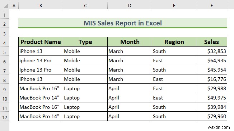Image resolution: width=234 pixels, height=131 pixels.
Task: Click 'iphone 13 Pro' in row 7
Action: pos(36,70)
